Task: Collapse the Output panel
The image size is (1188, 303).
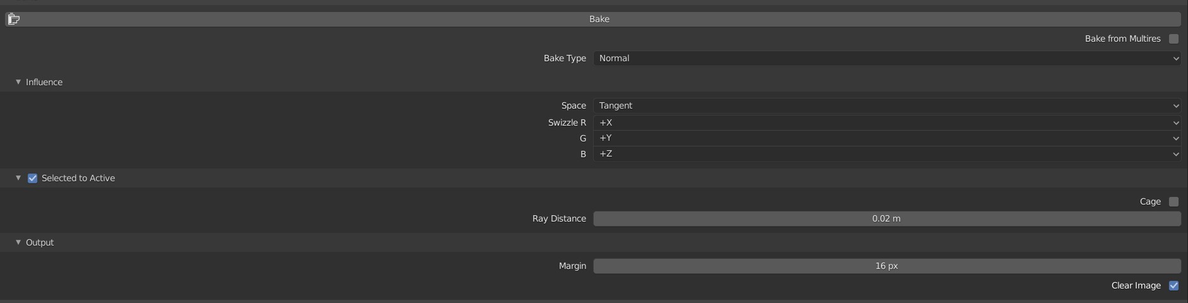Action: pos(18,242)
